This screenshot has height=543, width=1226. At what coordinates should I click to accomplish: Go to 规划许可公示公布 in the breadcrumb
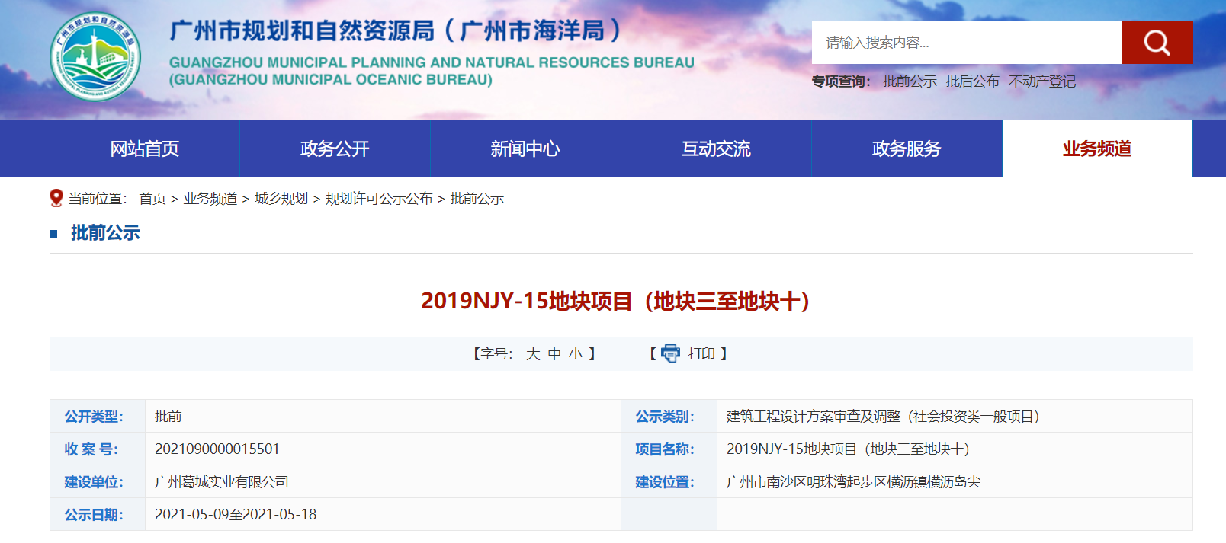(379, 199)
